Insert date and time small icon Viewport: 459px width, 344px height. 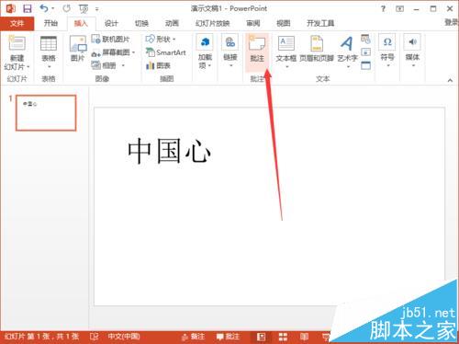[365, 39]
